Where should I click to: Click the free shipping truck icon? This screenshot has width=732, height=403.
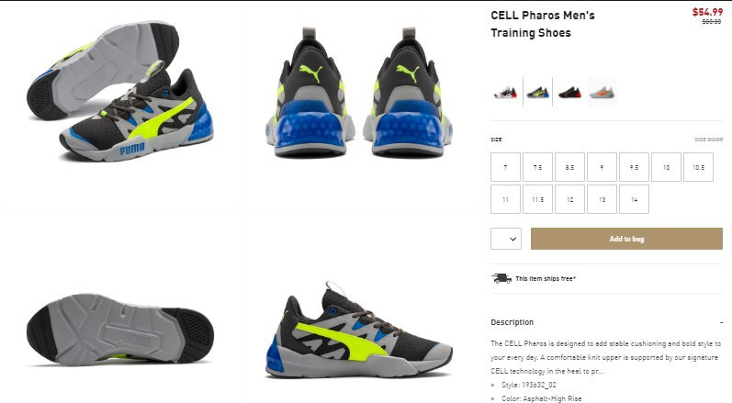(501, 278)
